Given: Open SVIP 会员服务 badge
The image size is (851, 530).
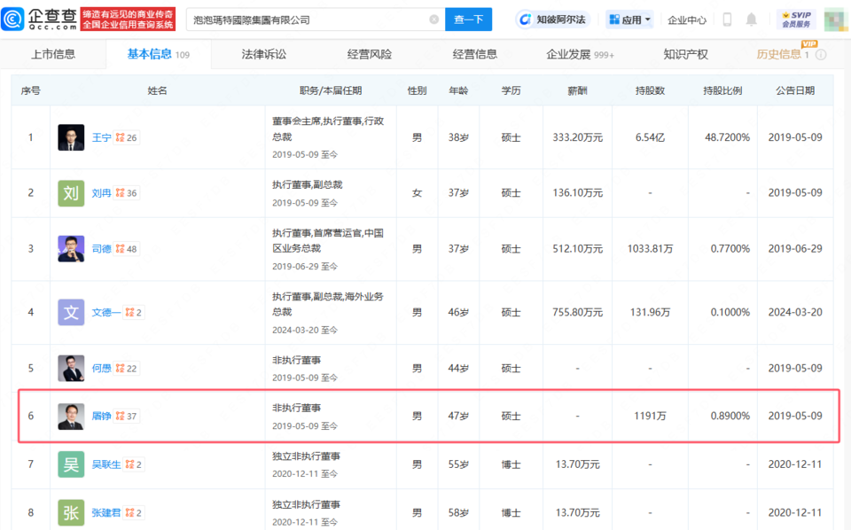Looking at the screenshot, I should point(796,19).
